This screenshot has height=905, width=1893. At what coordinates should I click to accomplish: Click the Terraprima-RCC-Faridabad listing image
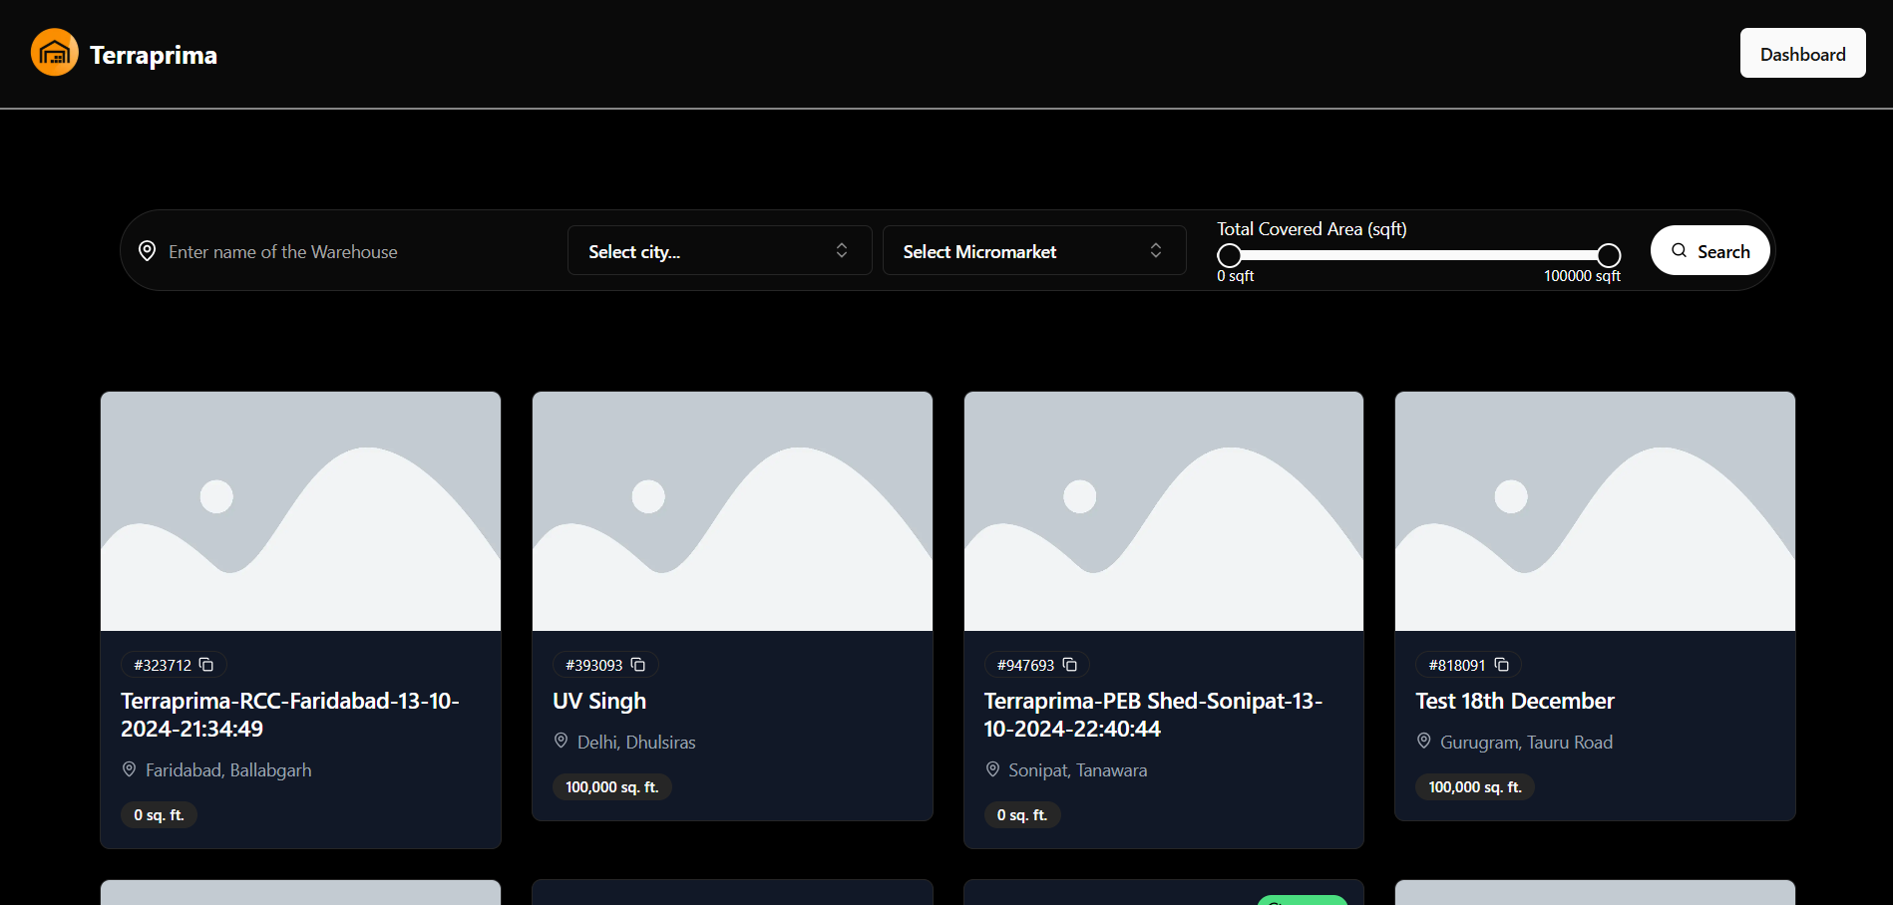[300, 511]
